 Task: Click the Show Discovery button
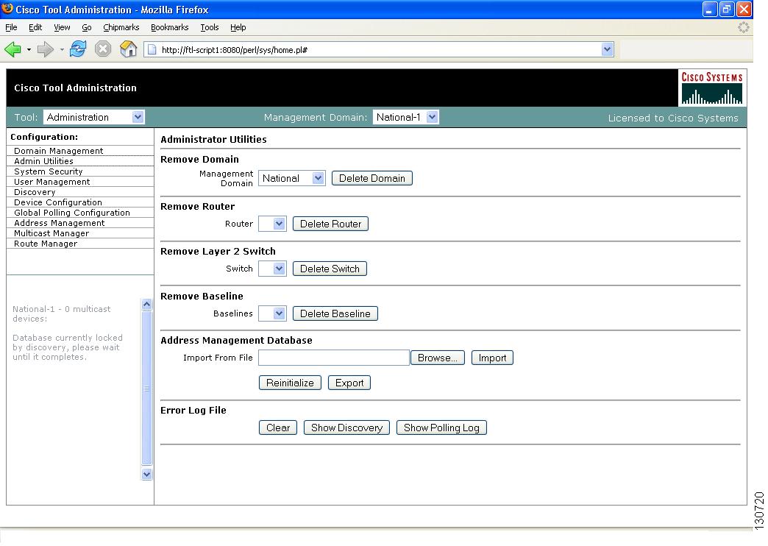point(346,428)
